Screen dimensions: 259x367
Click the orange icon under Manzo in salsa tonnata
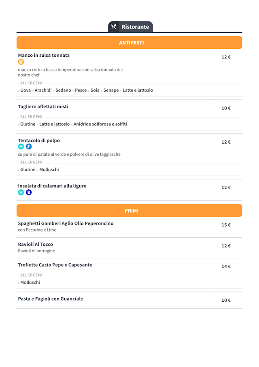click(x=21, y=62)
